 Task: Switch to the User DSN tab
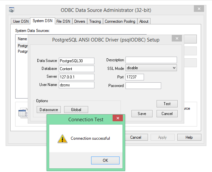point(21,21)
